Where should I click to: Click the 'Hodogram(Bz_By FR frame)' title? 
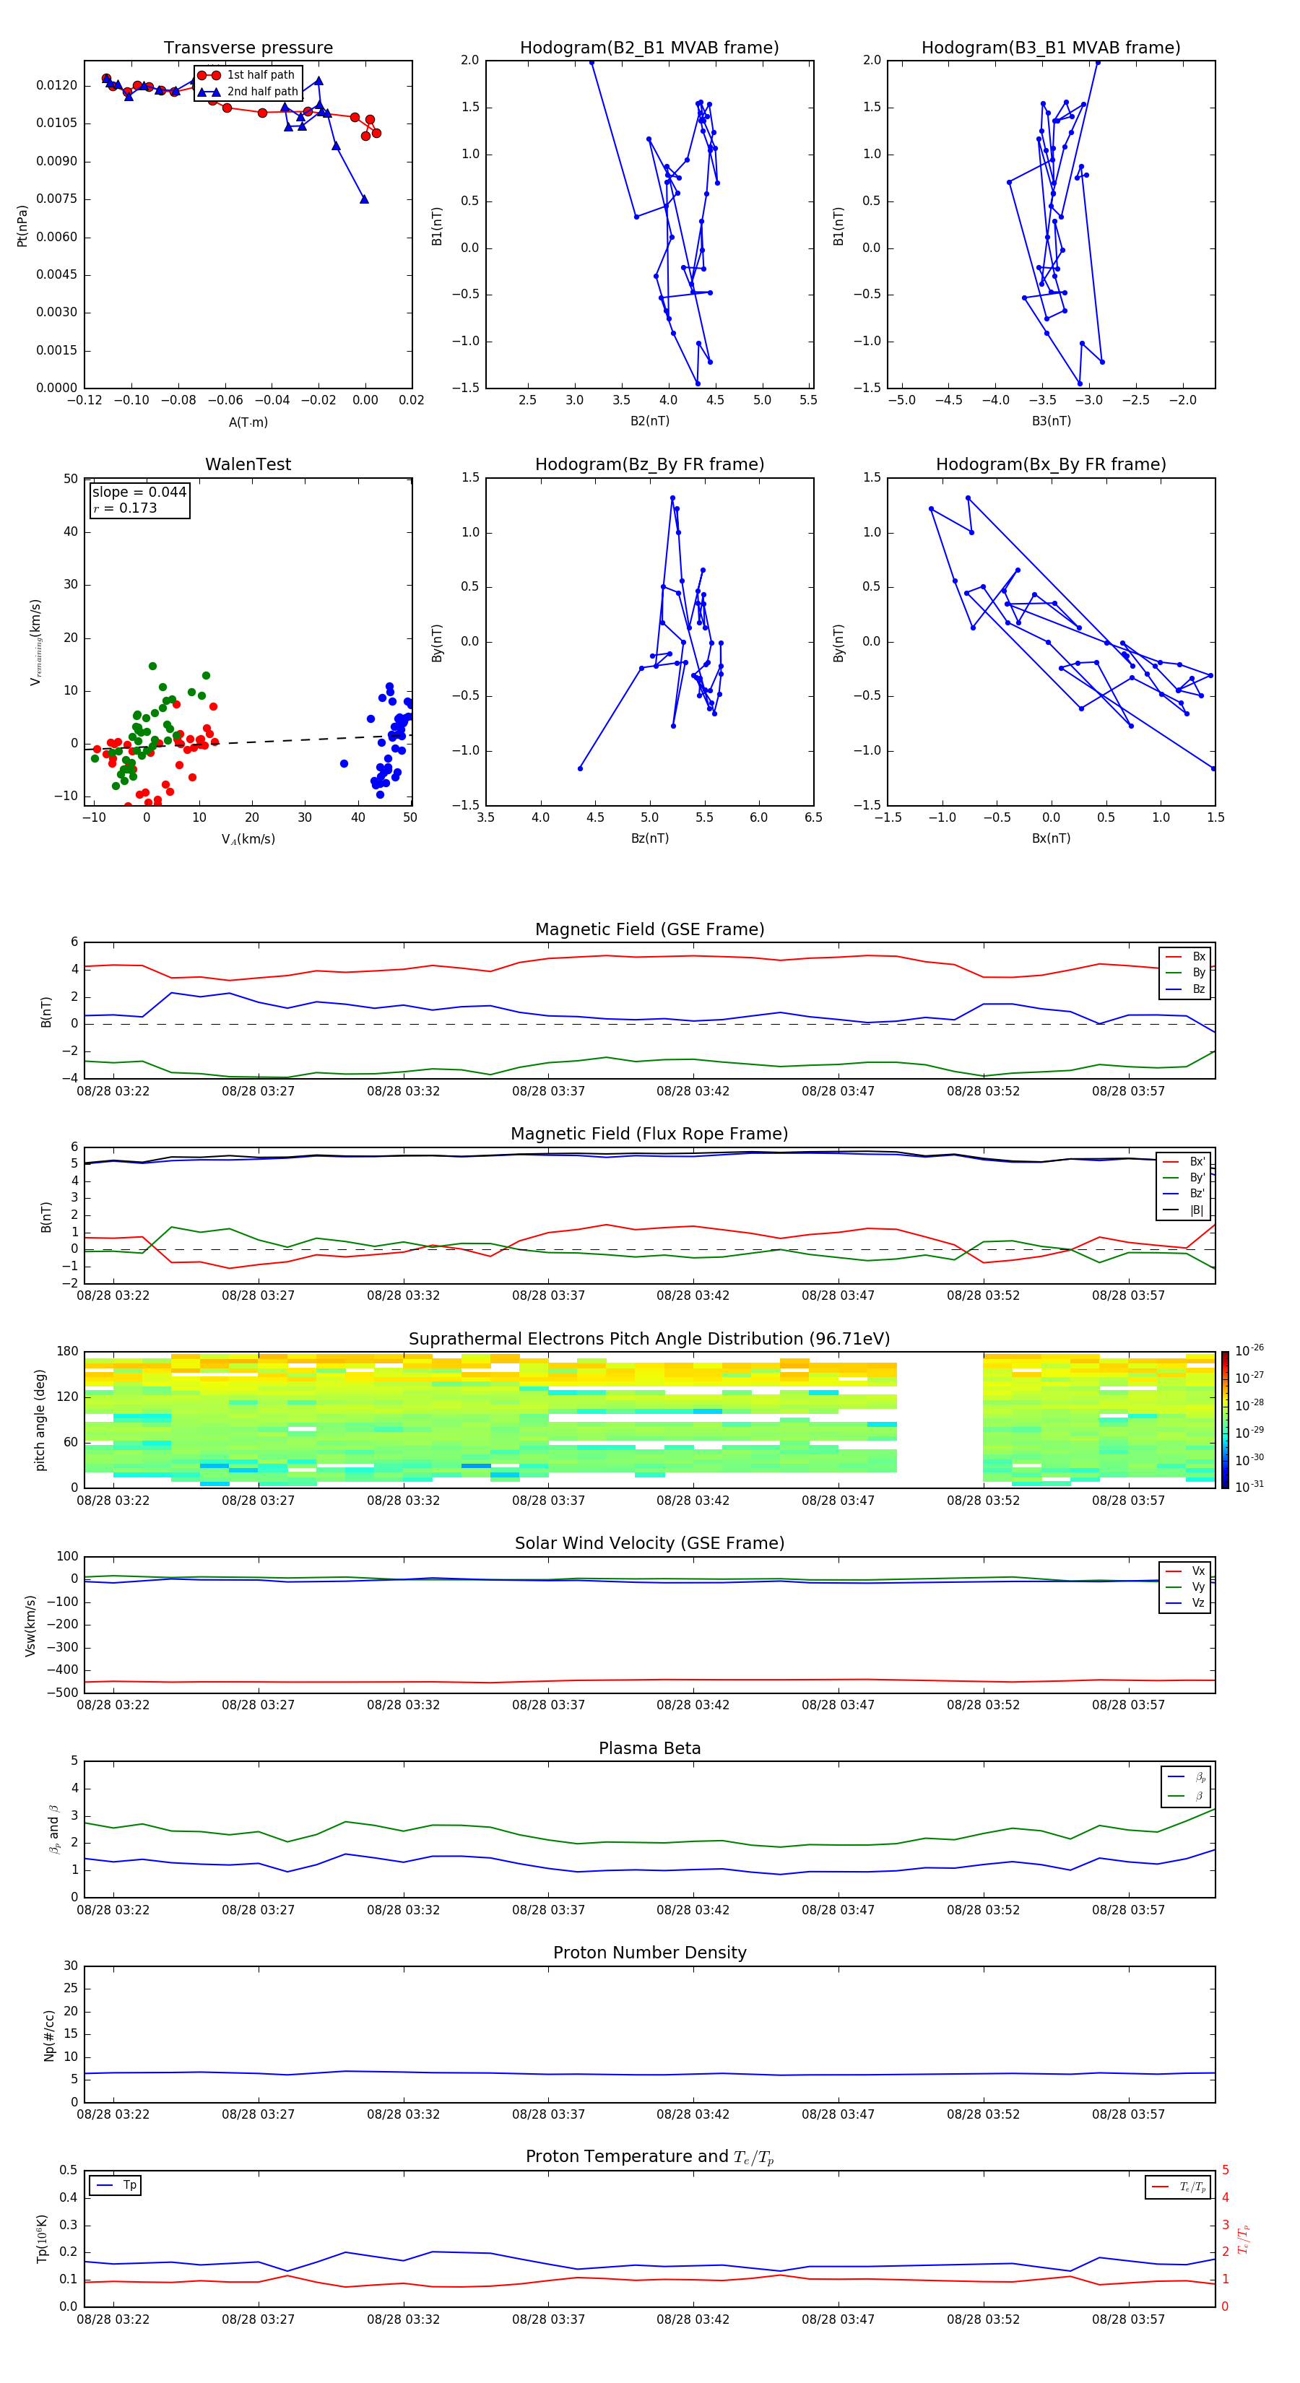pyautogui.click(x=649, y=464)
